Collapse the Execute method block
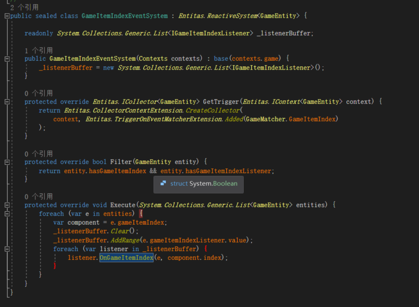The height and width of the screenshot is (307, 419). [7, 205]
